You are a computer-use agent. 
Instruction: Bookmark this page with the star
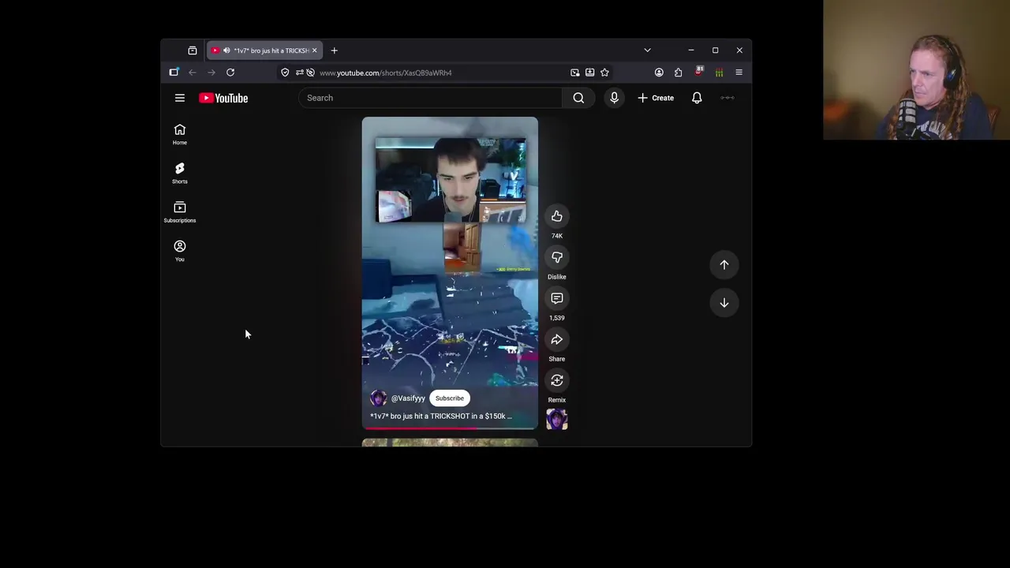tap(604, 73)
